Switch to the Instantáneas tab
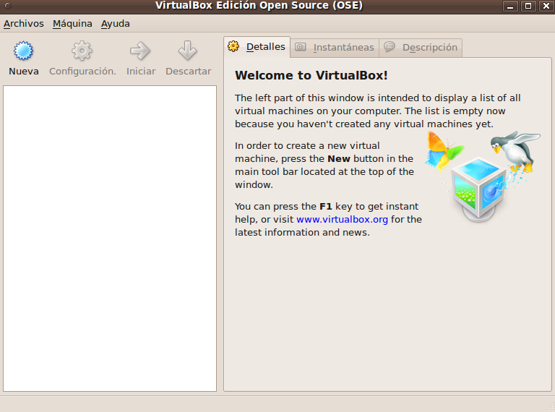 click(x=335, y=48)
